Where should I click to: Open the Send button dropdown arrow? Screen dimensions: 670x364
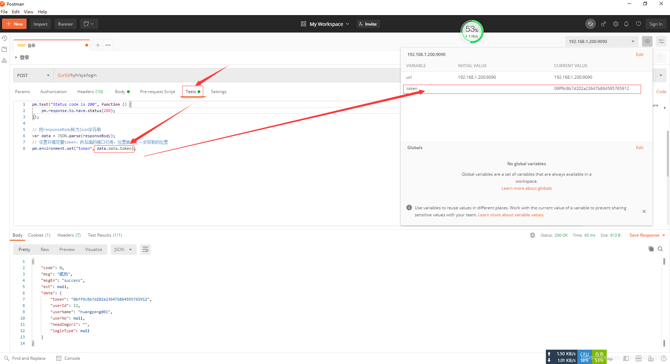click(661, 75)
